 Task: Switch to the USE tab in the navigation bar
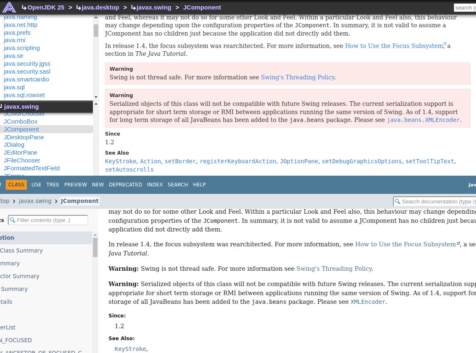click(36, 185)
